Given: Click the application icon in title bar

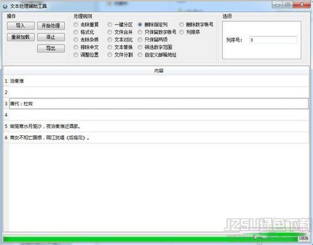Looking at the screenshot, I should pyautogui.click(x=5, y=6).
